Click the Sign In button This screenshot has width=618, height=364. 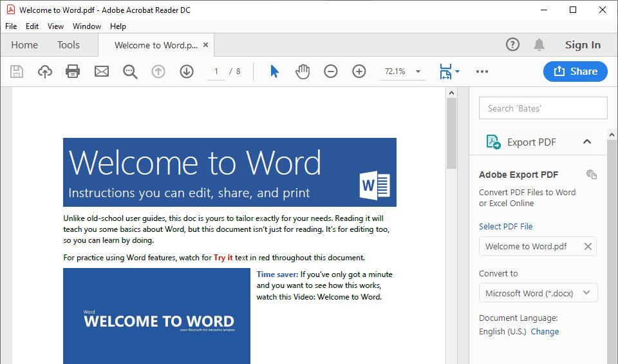pos(583,45)
